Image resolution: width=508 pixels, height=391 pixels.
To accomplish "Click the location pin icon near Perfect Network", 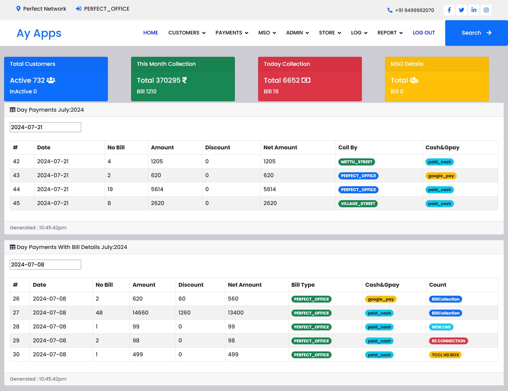I will tap(18, 9).
